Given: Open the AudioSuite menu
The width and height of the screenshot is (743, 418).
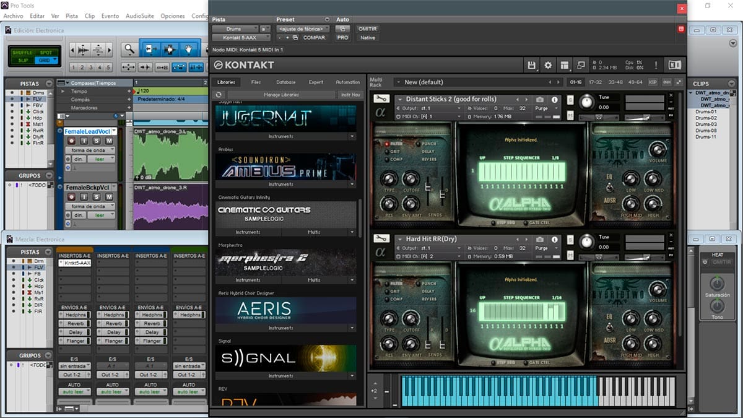Looking at the screenshot, I should click(140, 16).
